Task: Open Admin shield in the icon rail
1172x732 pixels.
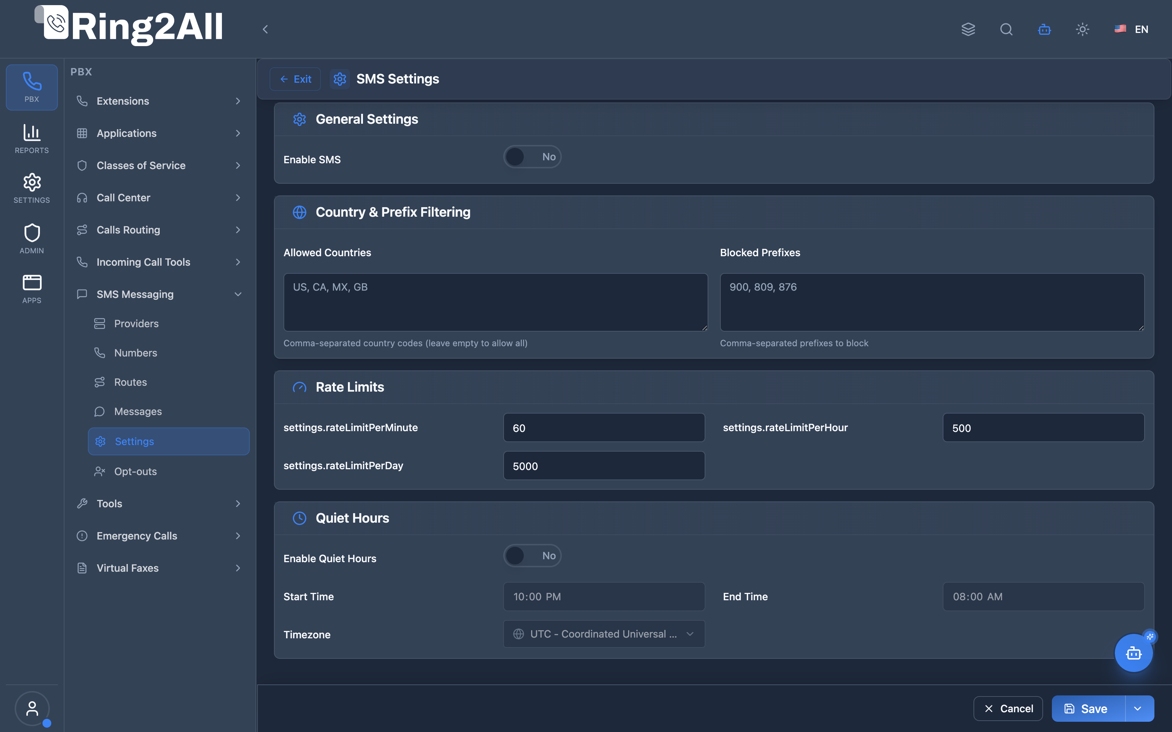Action: coord(32,238)
